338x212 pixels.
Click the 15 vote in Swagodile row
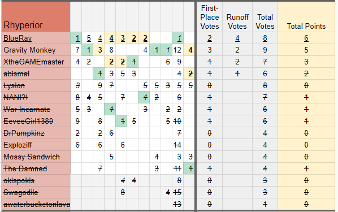(177, 192)
